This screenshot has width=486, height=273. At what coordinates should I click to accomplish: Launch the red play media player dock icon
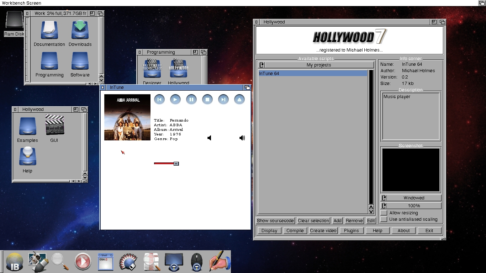83,262
